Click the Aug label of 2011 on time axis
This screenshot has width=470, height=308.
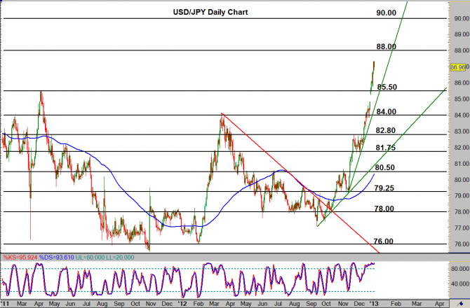pos(102,304)
